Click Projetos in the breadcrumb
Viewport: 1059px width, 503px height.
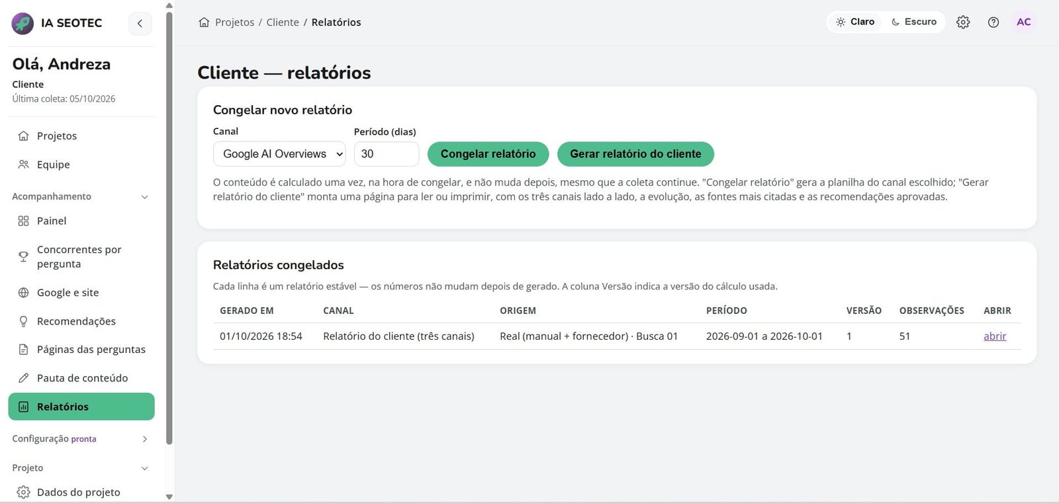click(234, 22)
